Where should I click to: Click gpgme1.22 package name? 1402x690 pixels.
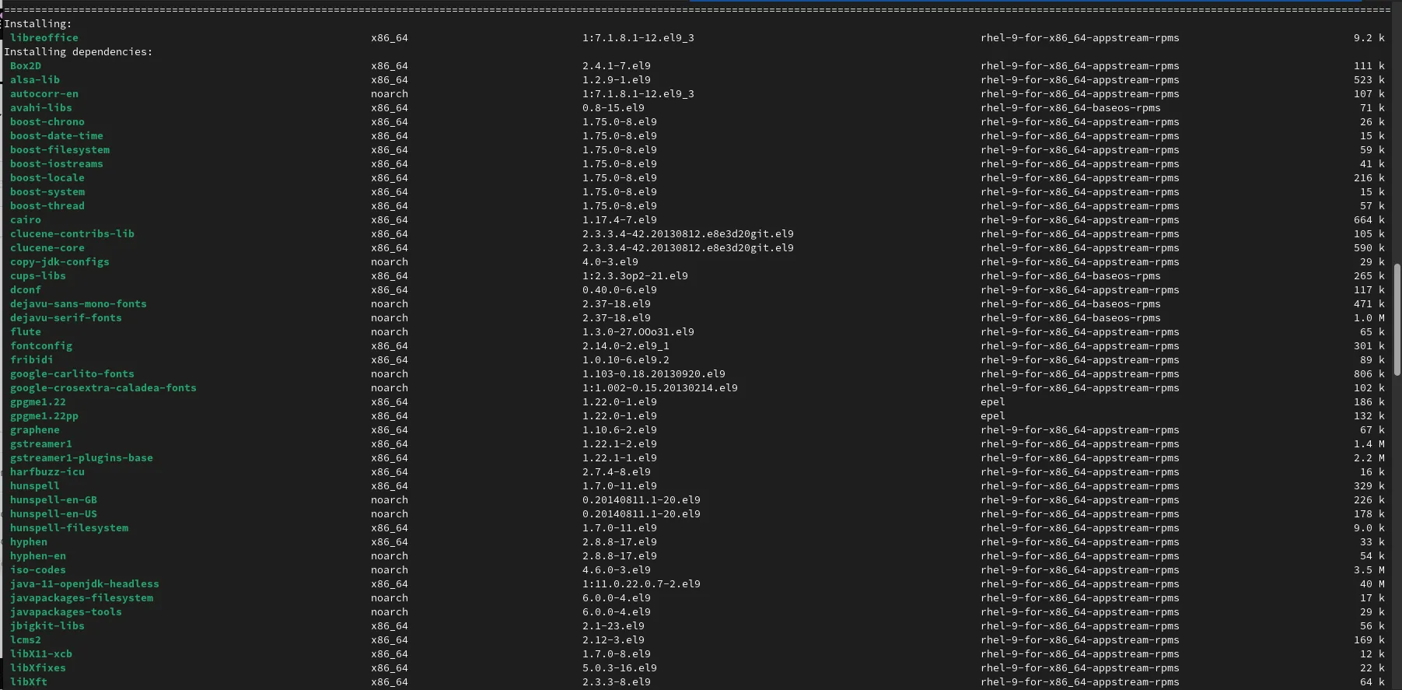tap(38, 401)
